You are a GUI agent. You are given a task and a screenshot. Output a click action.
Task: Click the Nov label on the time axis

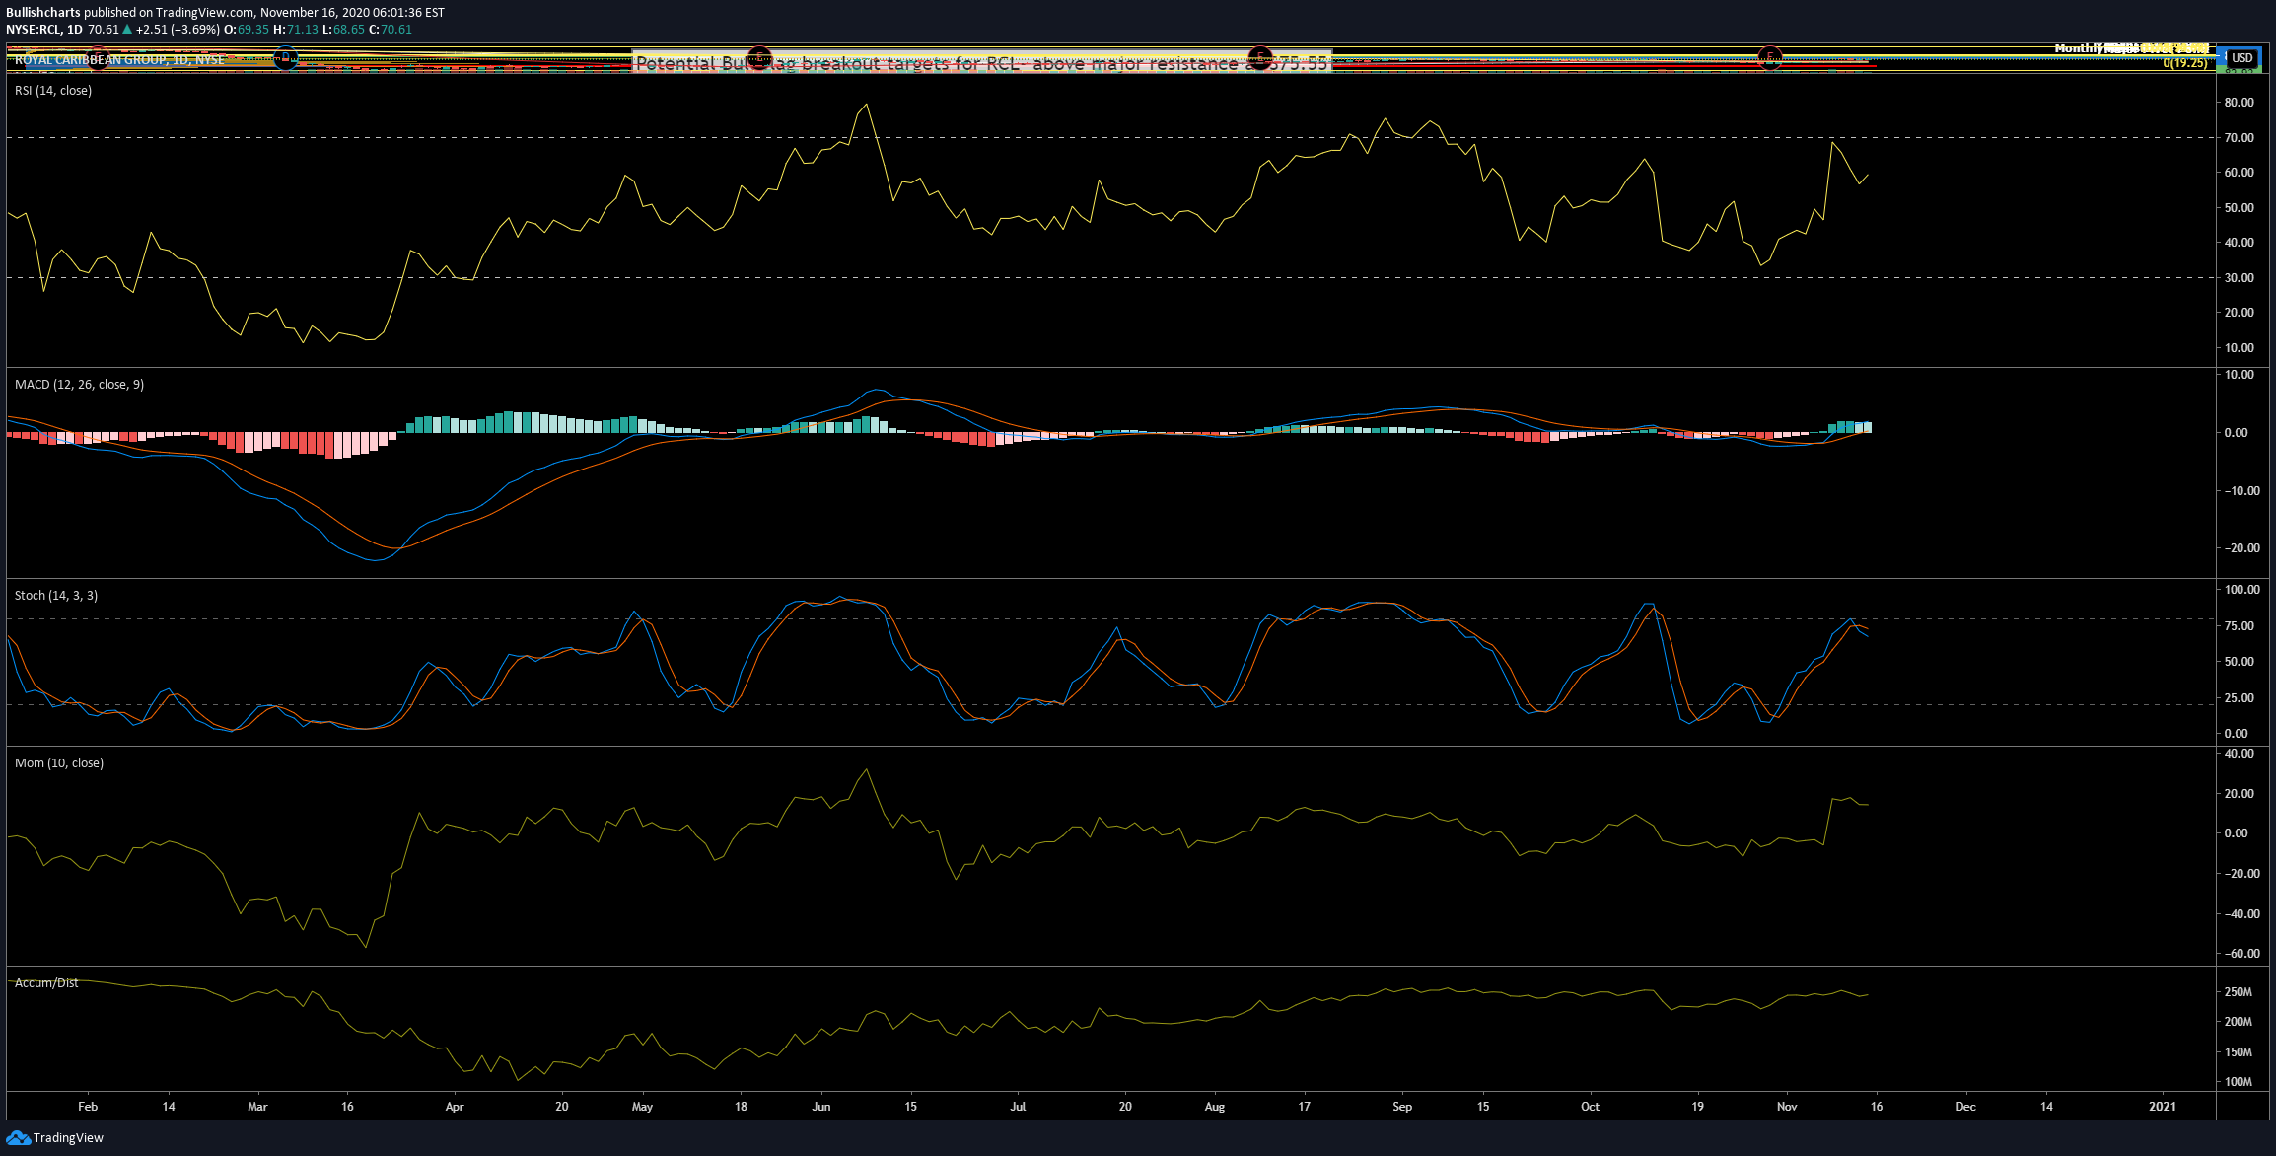(x=1787, y=1107)
